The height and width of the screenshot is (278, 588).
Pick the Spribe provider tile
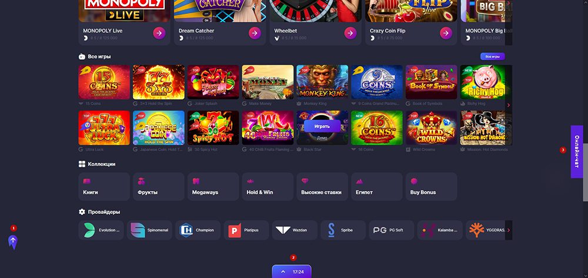(343, 230)
